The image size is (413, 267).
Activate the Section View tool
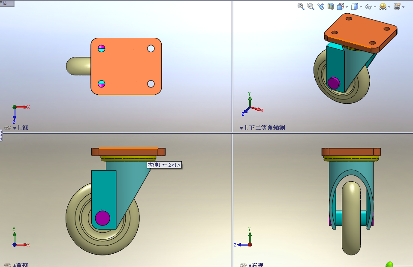tap(331, 6)
